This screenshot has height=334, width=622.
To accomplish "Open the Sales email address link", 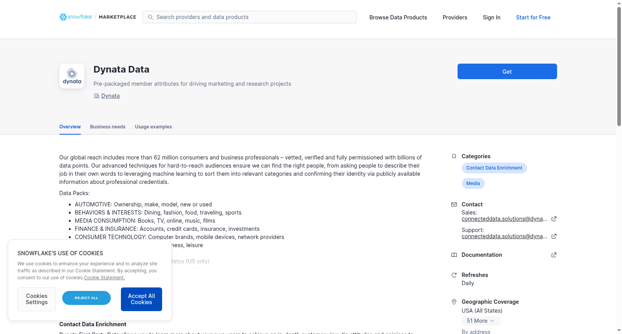I will pos(505,219).
